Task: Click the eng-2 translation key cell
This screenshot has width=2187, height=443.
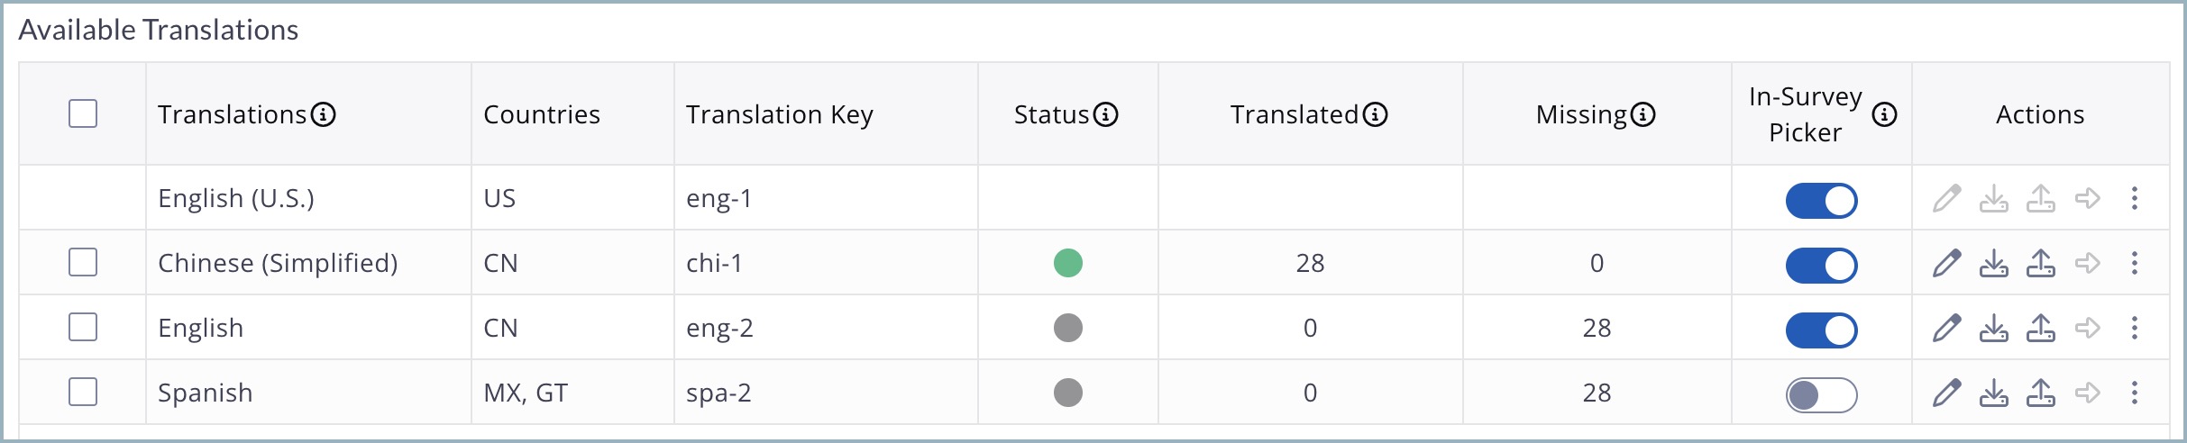Action: pyautogui.click(x=719, y=328)
